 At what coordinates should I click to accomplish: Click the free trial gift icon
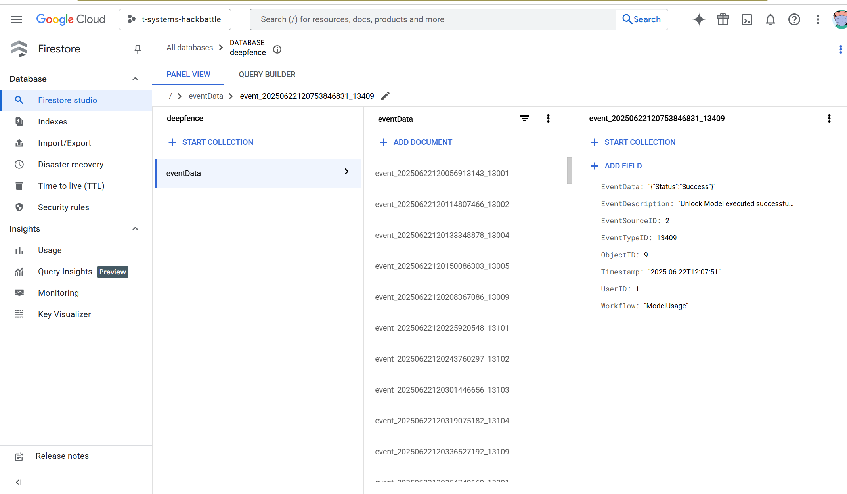tap(723, 19)
